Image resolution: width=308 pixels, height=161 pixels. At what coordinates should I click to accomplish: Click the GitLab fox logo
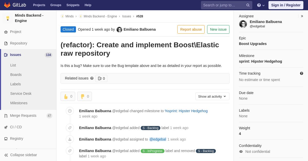(7, 5)
